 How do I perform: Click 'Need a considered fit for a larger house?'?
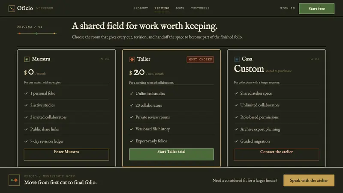[244, 181]
